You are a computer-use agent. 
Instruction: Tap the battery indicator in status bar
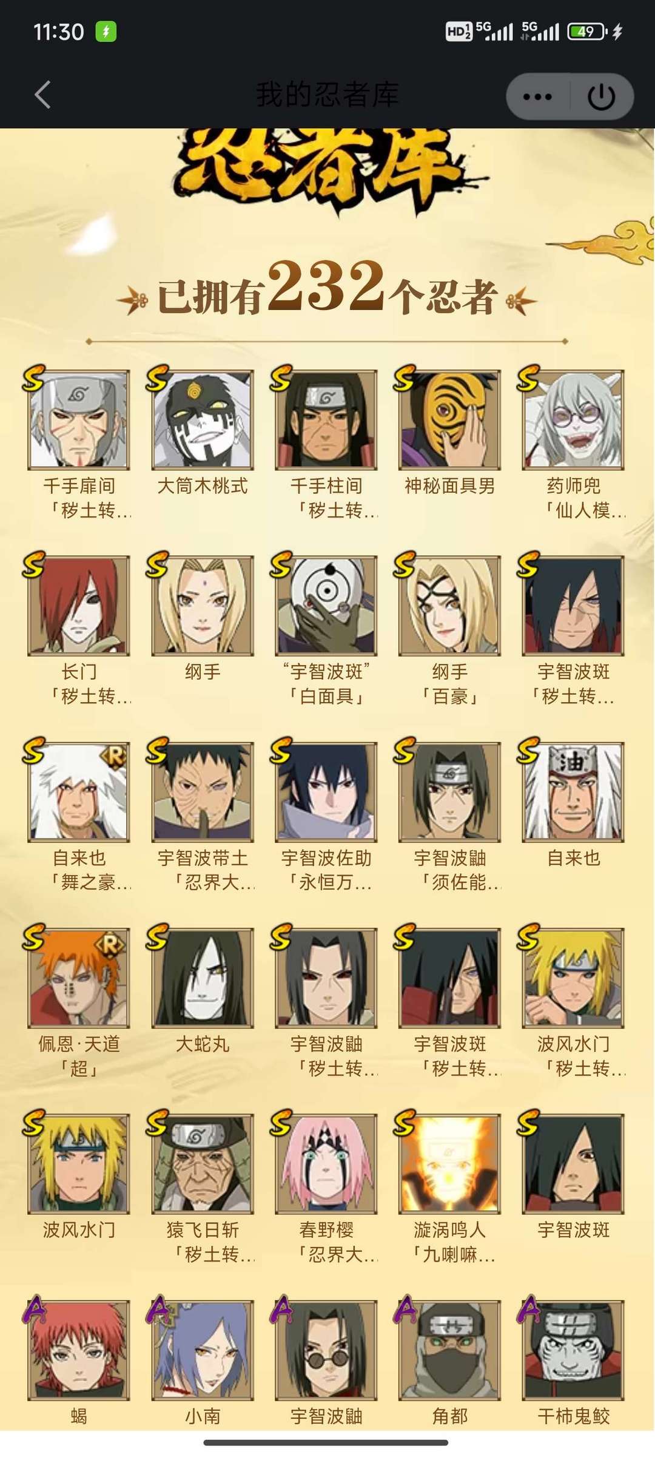coord(587,32)
